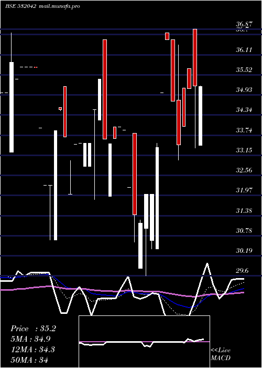Click the 30.19 price axis label
Image resolution: width=262 pixels, height=368 pixels.
point(244,250)
